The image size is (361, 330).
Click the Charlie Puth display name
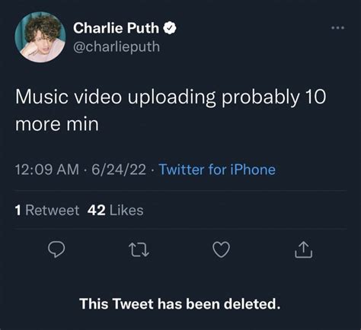(116, 27)
